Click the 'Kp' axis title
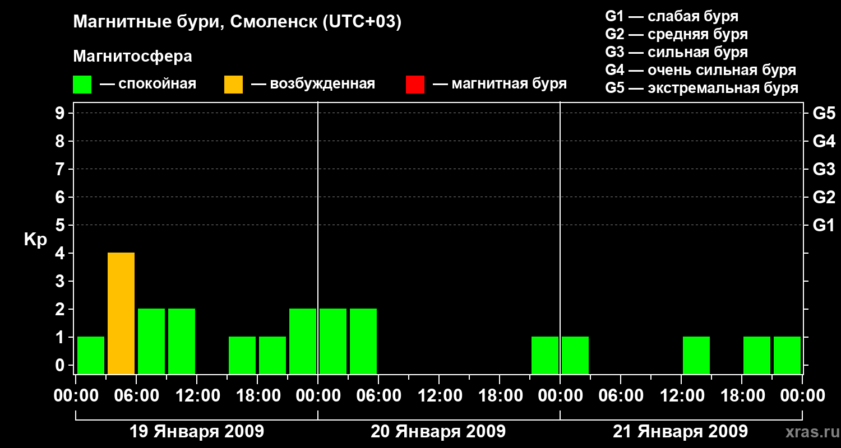The width and height of the screenshot is (841, 448). [x=35, y=240]
